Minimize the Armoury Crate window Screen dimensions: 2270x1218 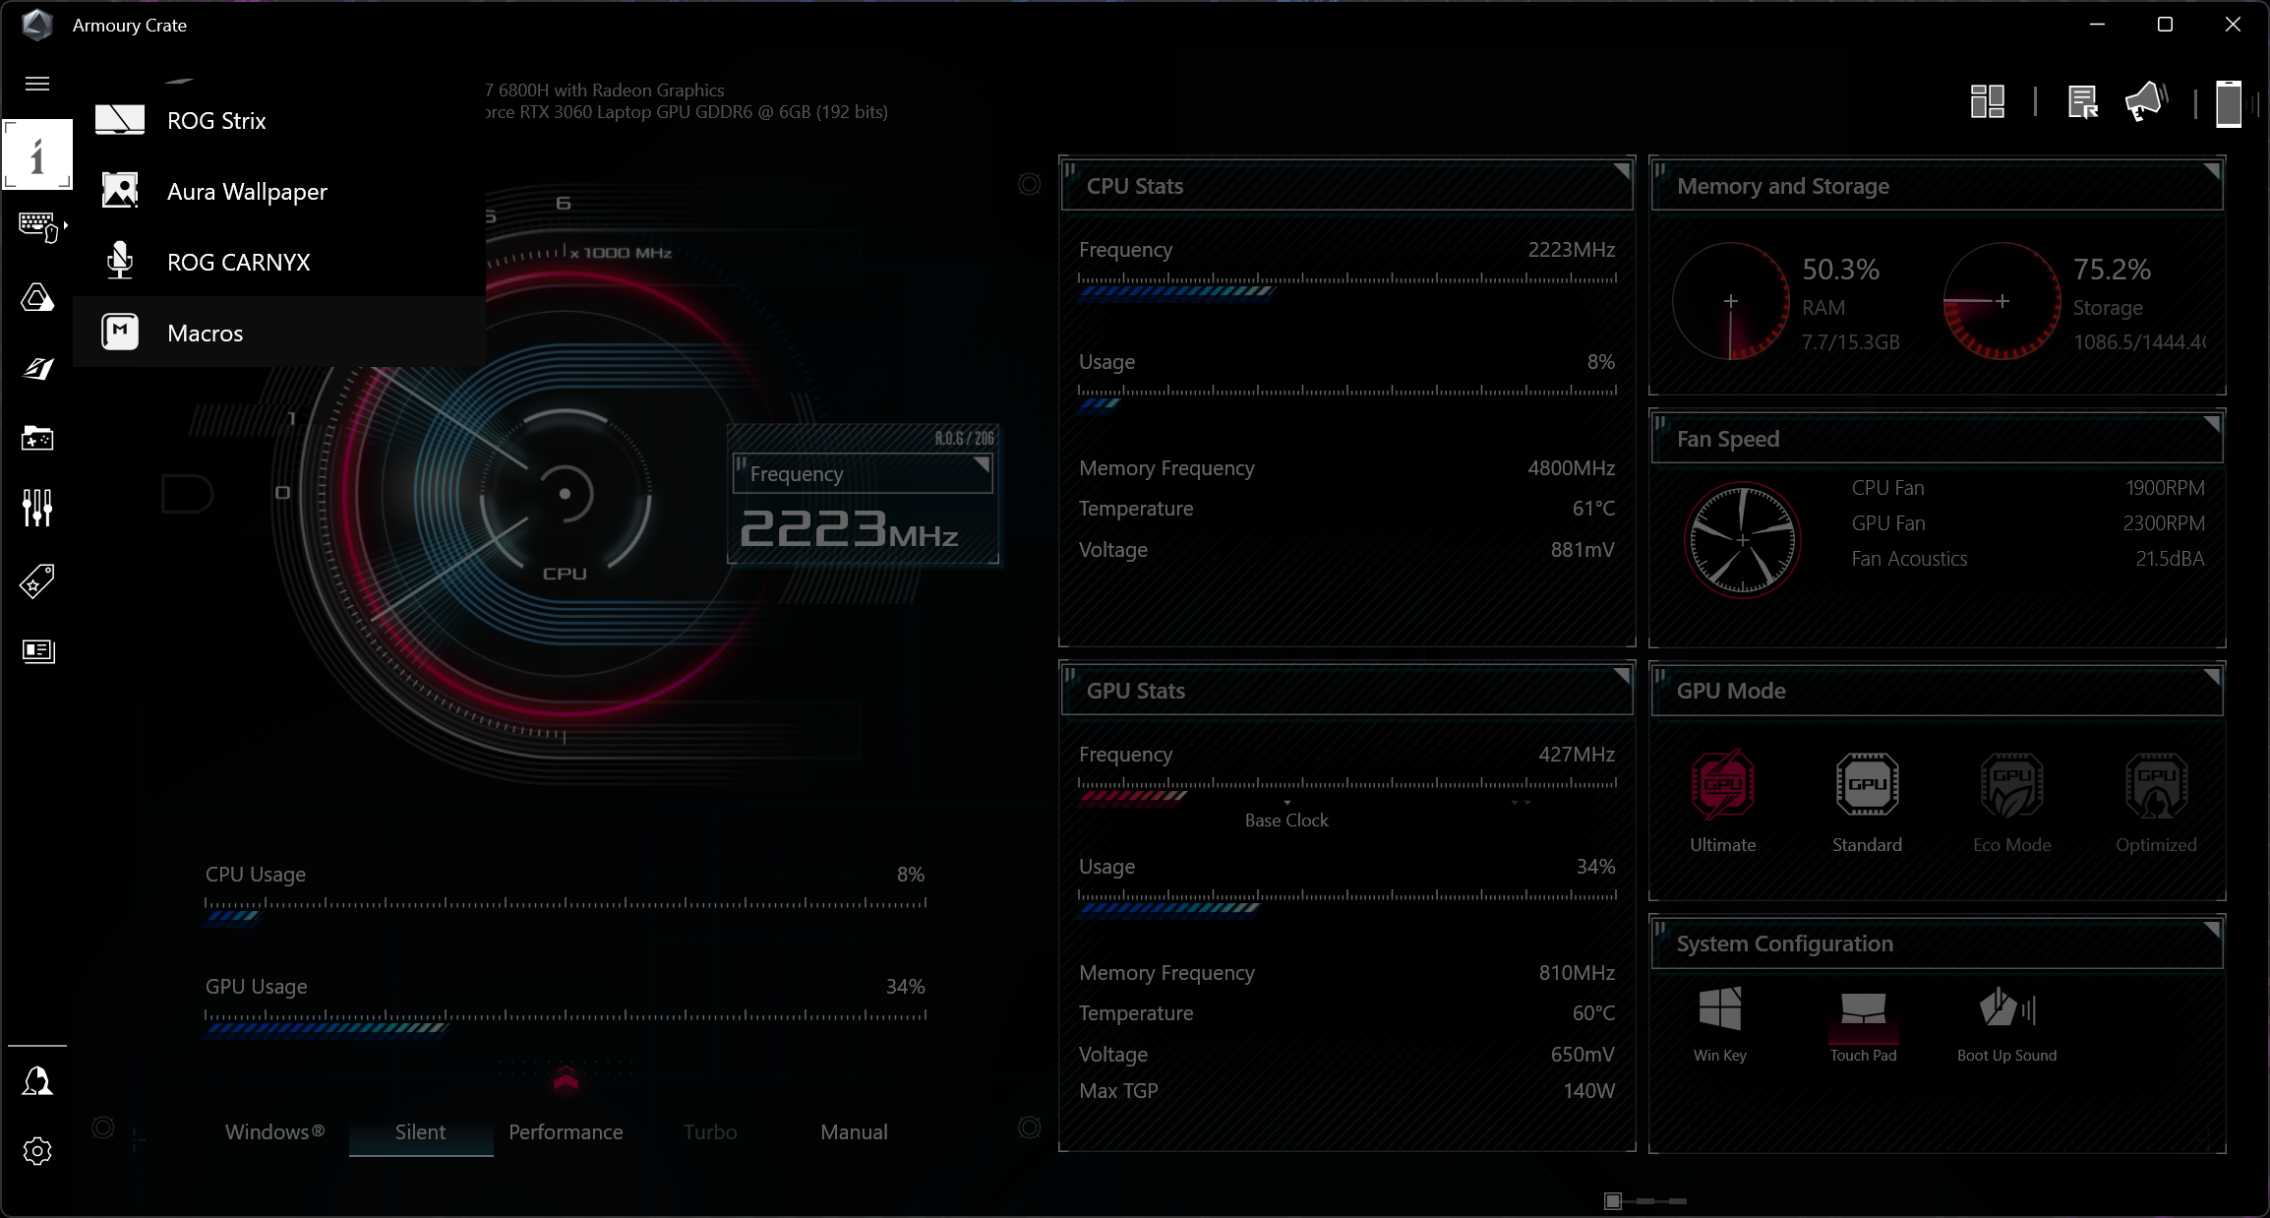point(2097,25)
